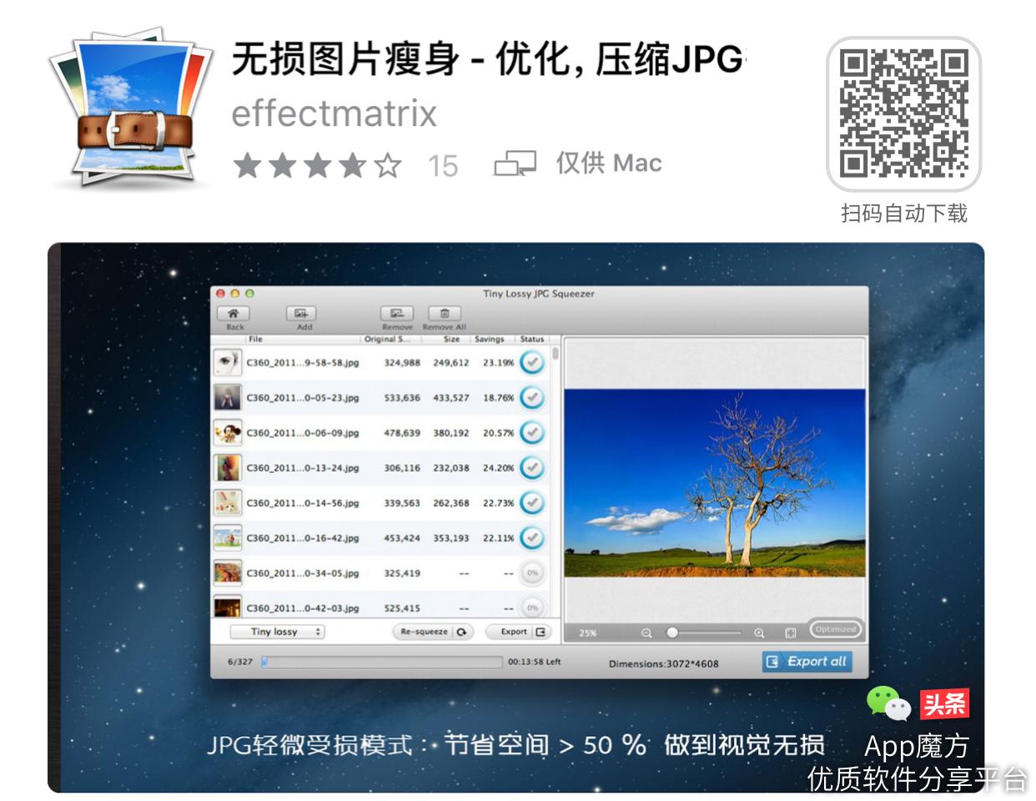Screen dimensions: 1036x801
Task: Click the zoom-in magnifier icon below the preview
Action: (760, 632)
